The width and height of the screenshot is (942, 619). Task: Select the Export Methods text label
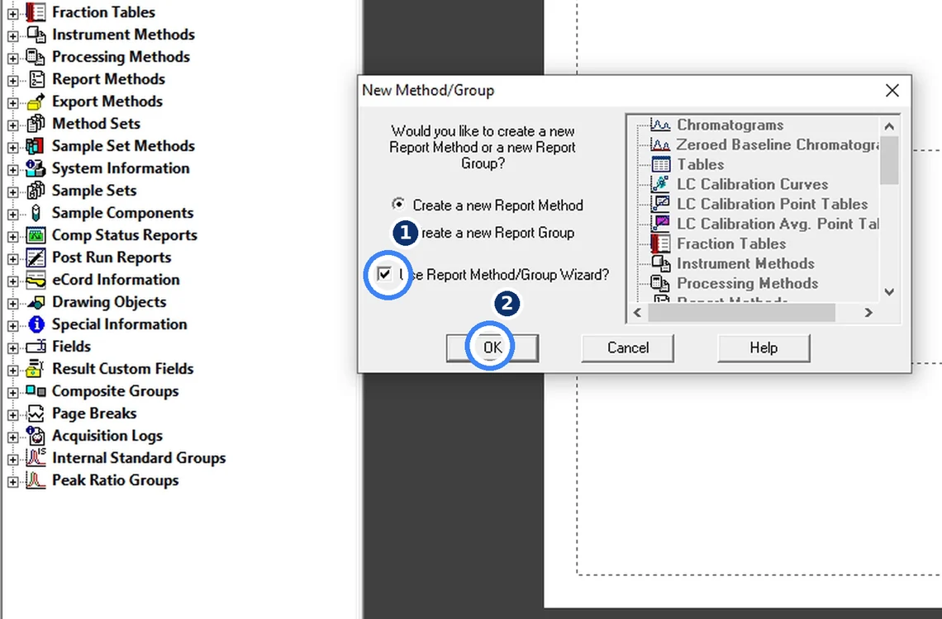[107, 102]
